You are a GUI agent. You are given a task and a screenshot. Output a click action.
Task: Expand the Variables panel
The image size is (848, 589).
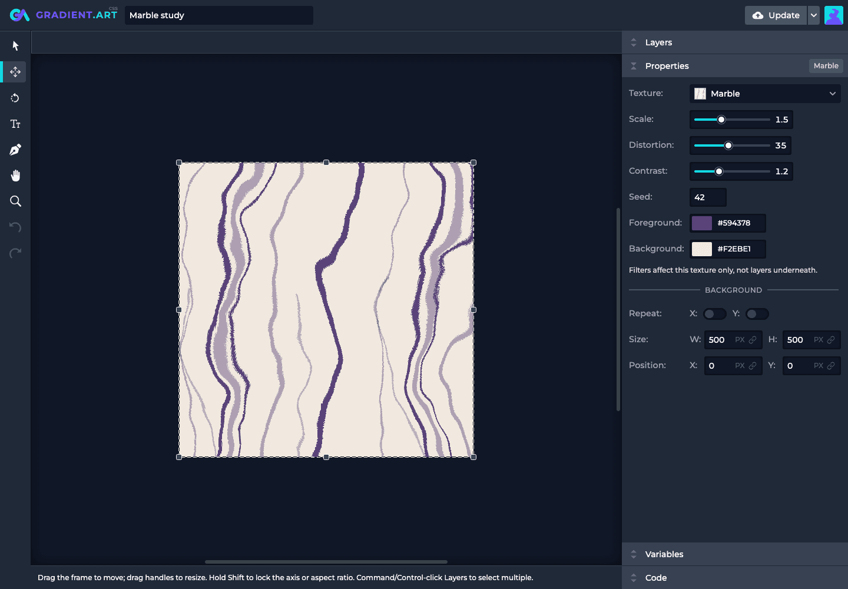(735, 554)
